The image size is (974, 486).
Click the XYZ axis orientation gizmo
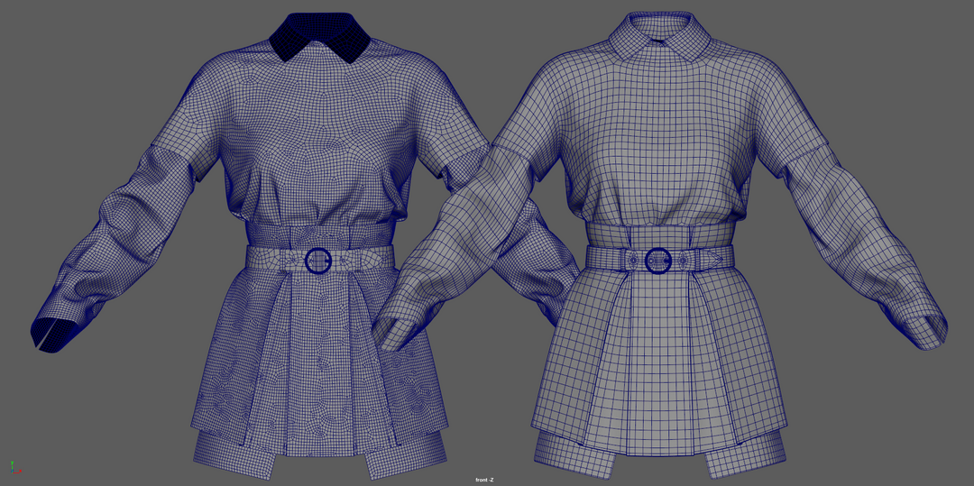click(15, 468)
